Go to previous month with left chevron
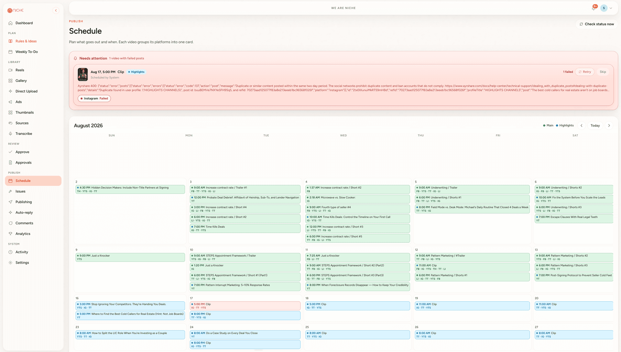Image resolution: width=621 pixels, height=352 pixels. [x=582, y=125]
